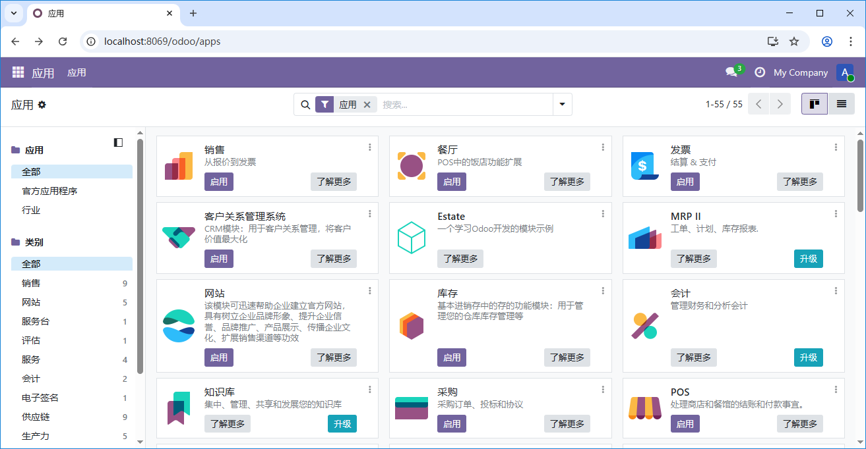Click the main apps list scrollbar
The width and height of the screenshot is (866, 449).
click(860, 175)
